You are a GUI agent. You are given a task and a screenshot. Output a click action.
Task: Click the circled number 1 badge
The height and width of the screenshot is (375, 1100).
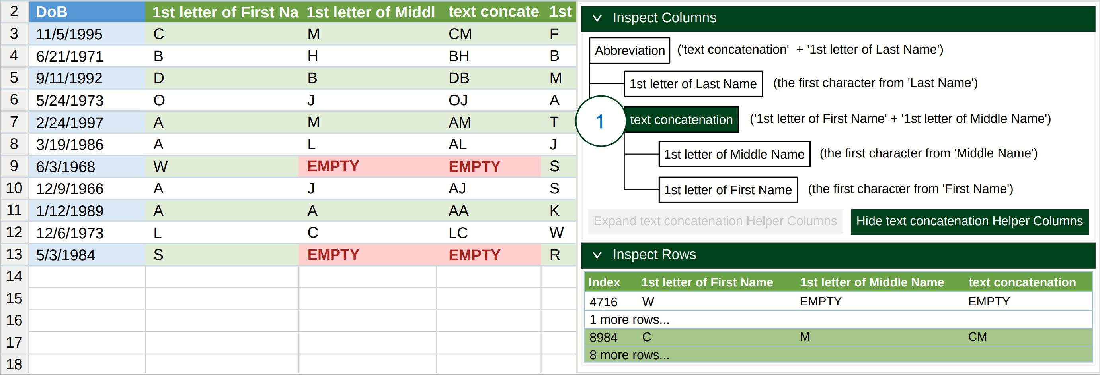click(600, 122)
